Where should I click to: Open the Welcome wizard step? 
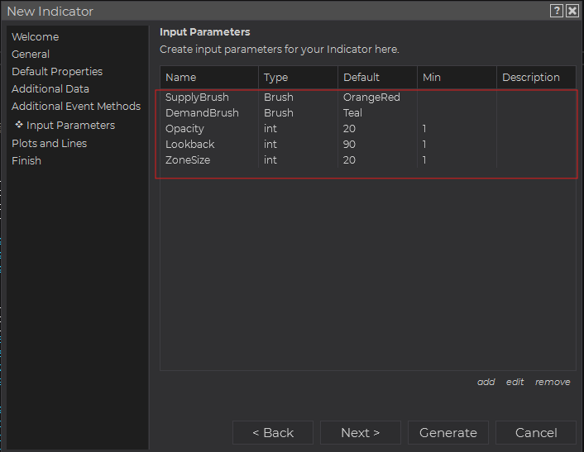[35, 36]
